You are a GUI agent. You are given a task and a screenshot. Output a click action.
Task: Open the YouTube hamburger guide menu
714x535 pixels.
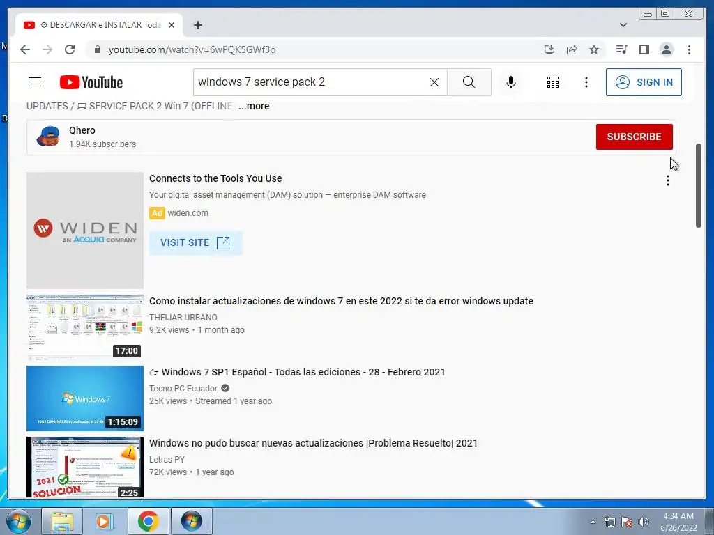[x=35, y=82]
